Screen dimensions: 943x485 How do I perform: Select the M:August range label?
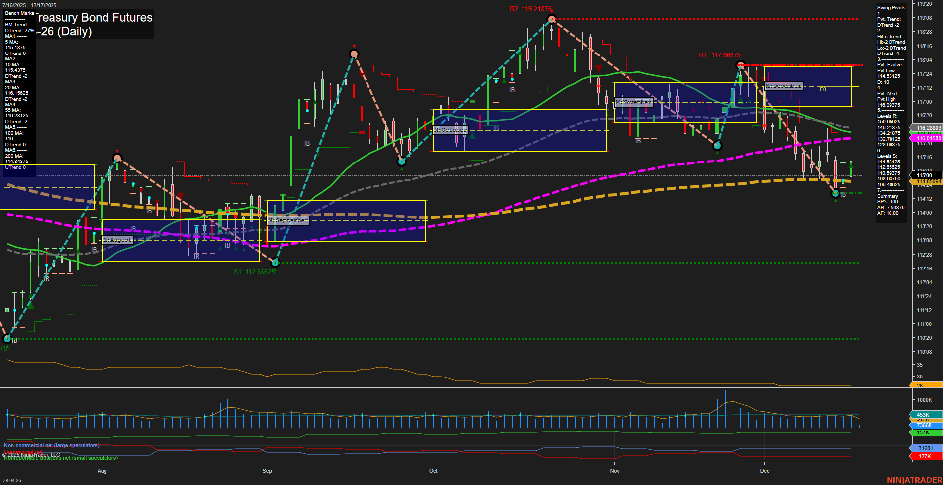(x=117, y=240)
